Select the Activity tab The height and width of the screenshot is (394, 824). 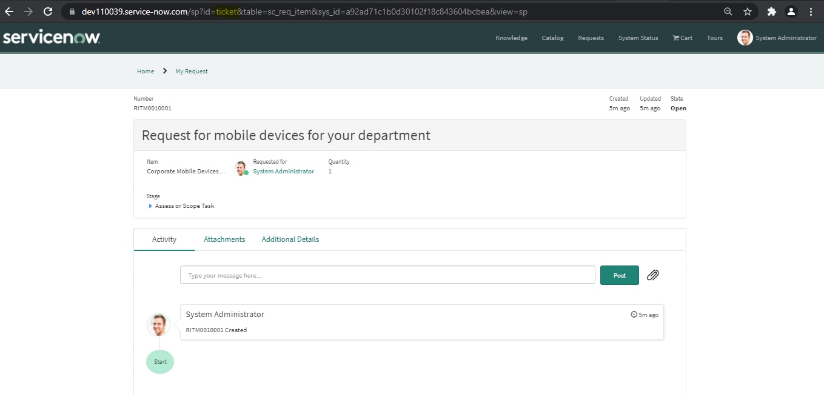[164, 239]
